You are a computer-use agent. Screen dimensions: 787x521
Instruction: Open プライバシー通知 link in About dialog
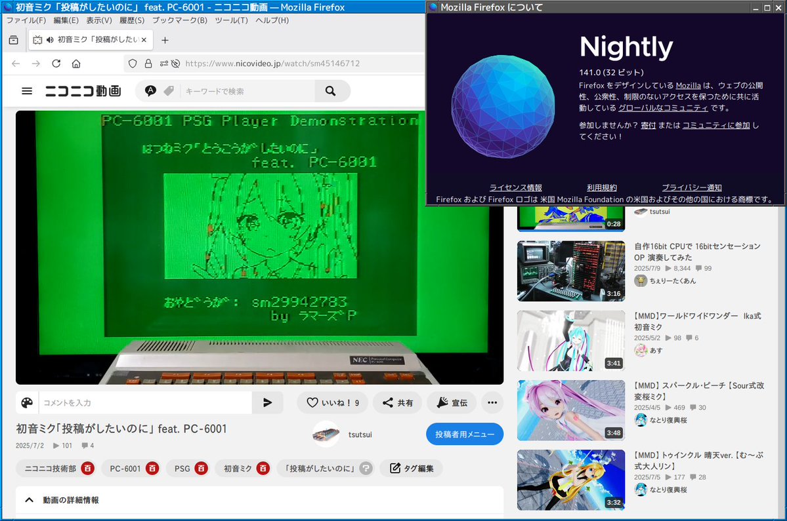tap(692, 187)
